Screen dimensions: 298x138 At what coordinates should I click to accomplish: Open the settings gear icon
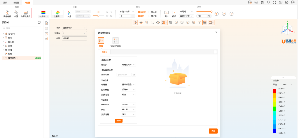(287, 2)
